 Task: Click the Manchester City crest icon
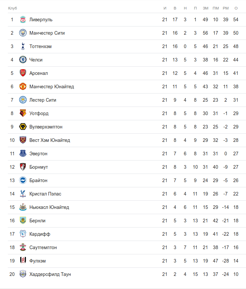[23, 33]
